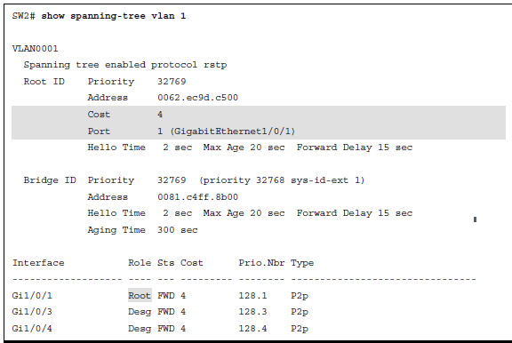Click the Desg role for Gi1/0/4

pos(140,328)
